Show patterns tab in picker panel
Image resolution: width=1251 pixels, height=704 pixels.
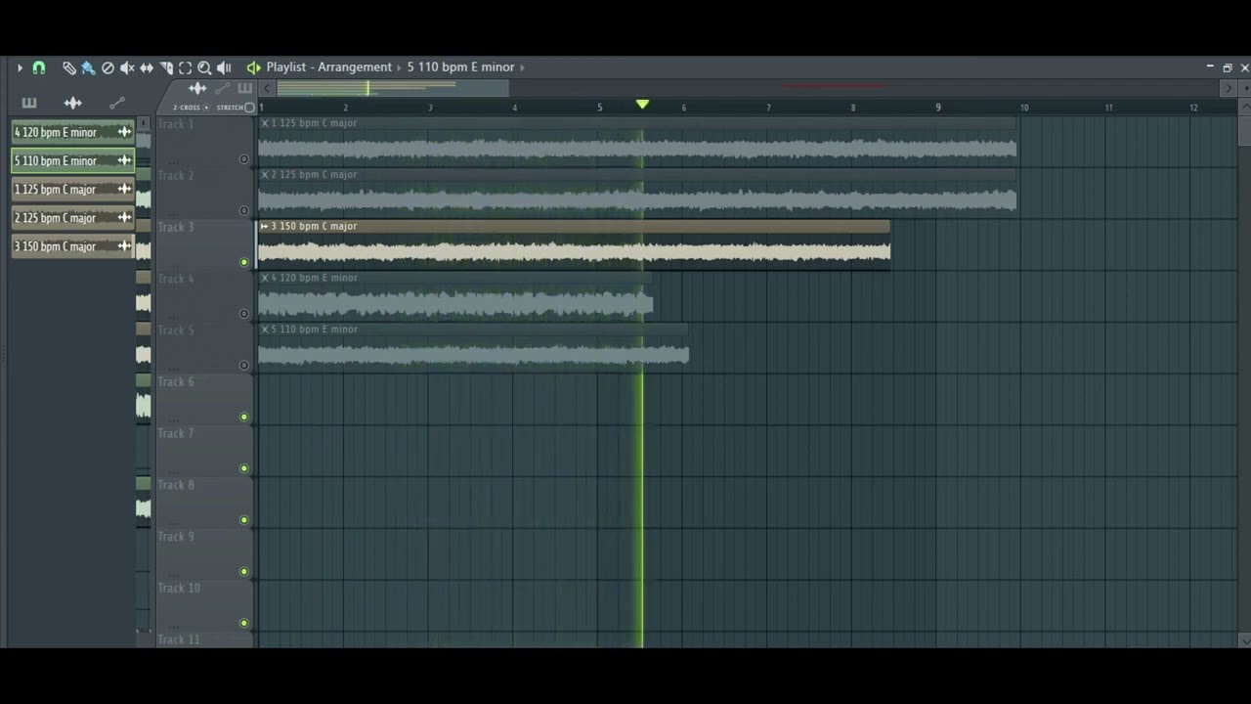point(29,103)
